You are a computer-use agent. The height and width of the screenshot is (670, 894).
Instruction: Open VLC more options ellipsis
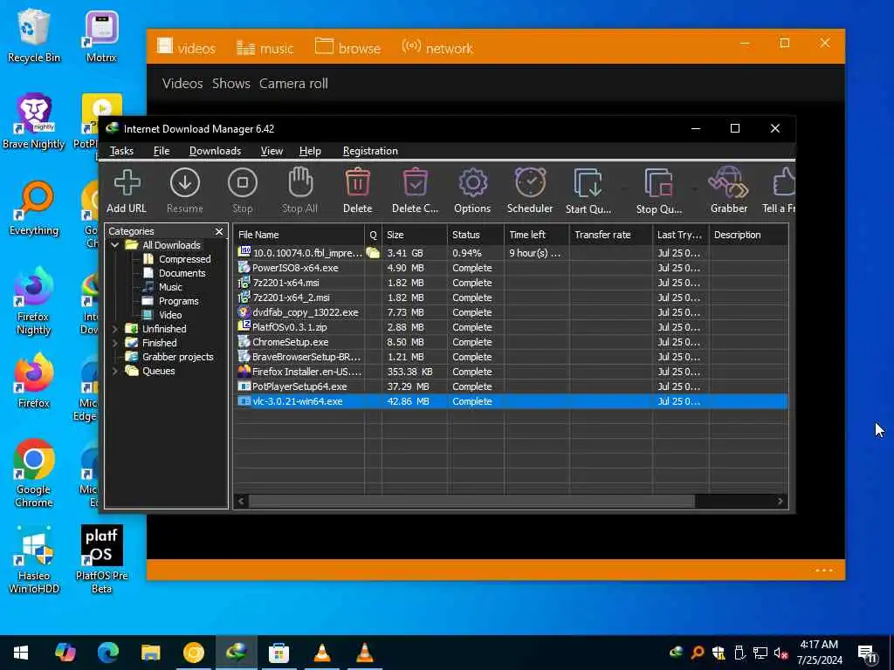point(824,570)
